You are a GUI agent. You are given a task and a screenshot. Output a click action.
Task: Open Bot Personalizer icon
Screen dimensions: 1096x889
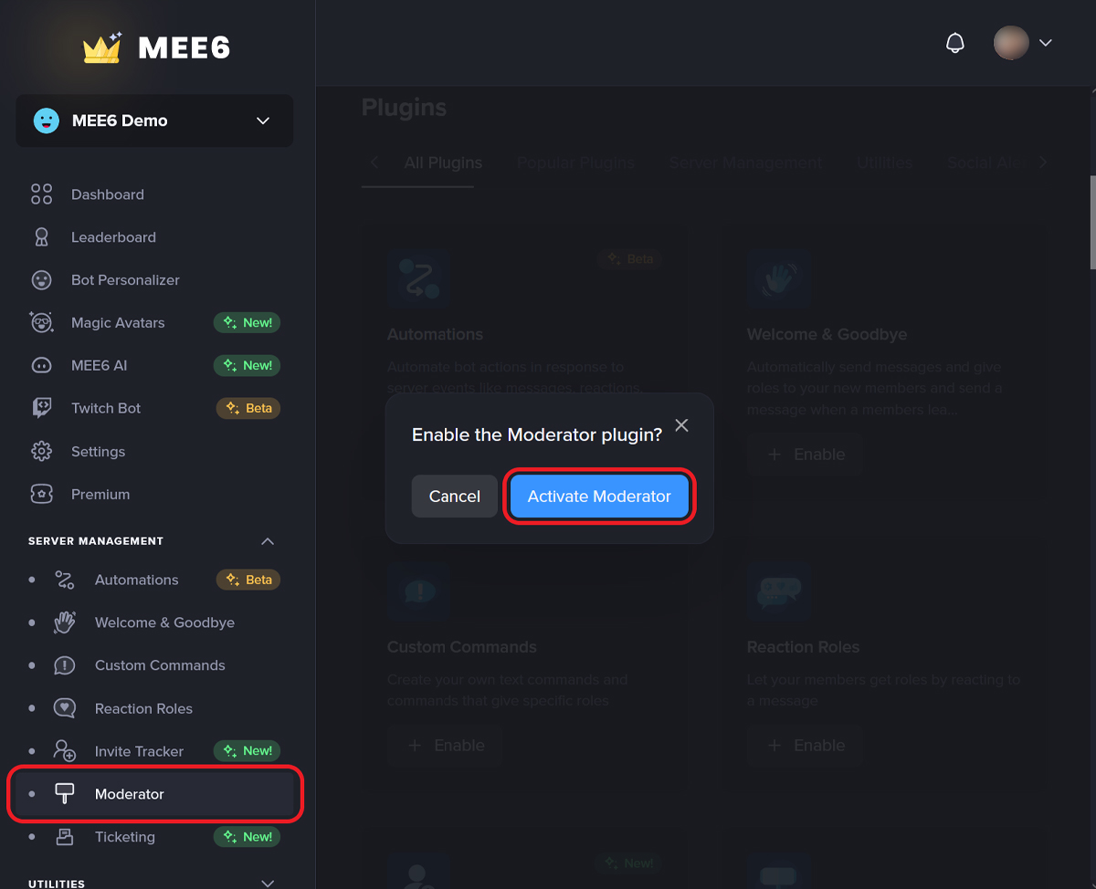(x=41, y=280)
